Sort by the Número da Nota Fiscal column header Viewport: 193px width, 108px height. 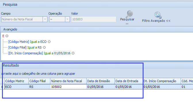click(68, 81)
